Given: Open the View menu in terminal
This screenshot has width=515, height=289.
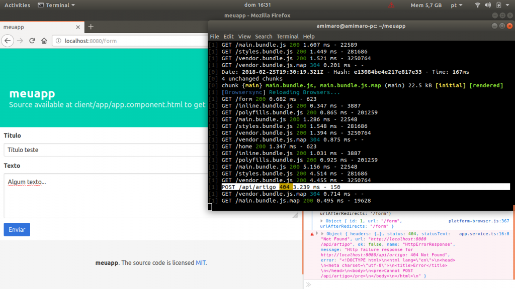Looking at the screenshot, I should [x=244, y=36].
